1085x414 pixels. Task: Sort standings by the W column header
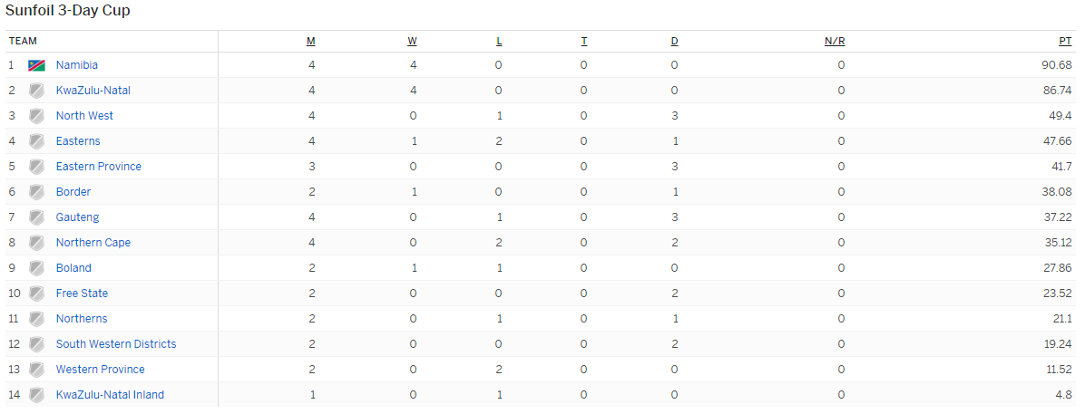[412, 42]
